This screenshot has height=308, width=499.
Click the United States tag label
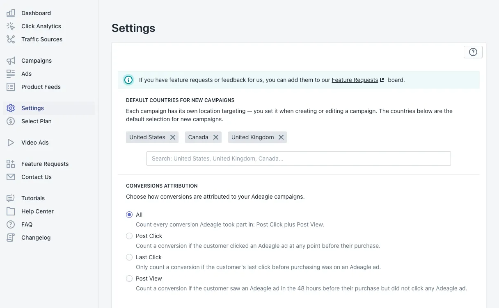point(147,137)
